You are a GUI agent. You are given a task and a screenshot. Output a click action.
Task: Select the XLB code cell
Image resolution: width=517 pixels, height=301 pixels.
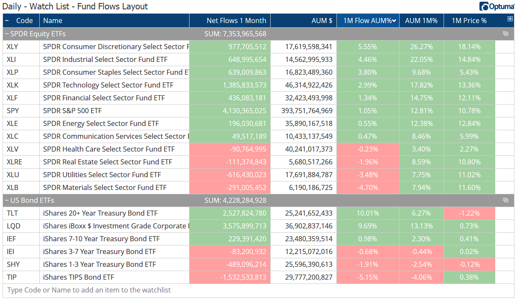coord(21,187)
